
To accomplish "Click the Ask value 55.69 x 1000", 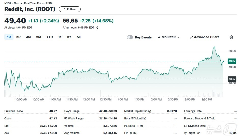I will (48, 133).
